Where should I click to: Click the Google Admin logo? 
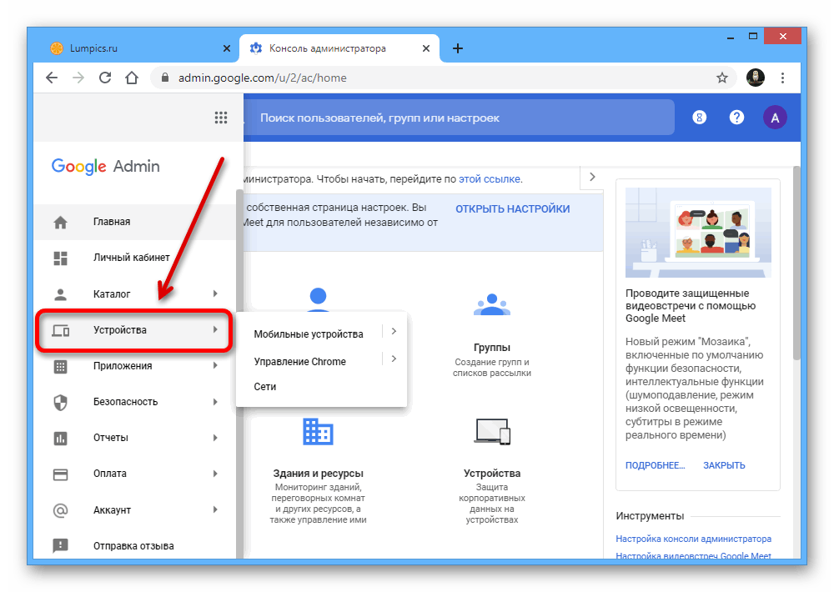105,167
